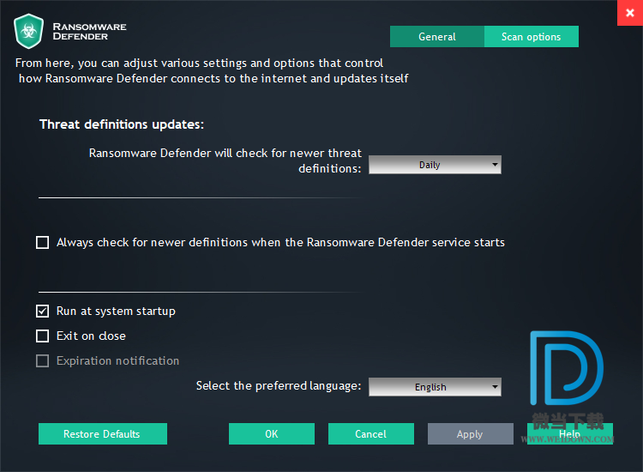Open the Daily update frequency dropdown
643x472 pixels.
click(435, 165)
